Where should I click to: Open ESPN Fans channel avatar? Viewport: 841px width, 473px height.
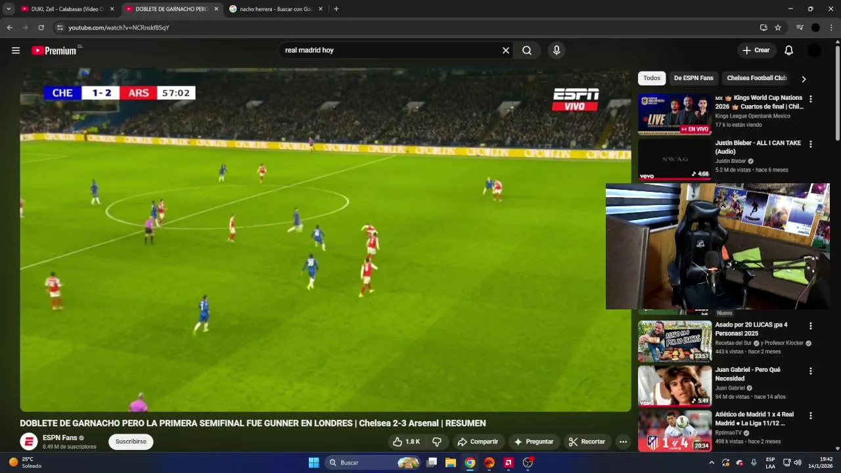click(x=29, y=441)
